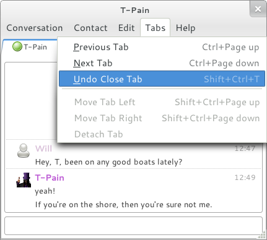Click the Move Tab Right entry
The image size is (267, 240).
pos(162,118)
